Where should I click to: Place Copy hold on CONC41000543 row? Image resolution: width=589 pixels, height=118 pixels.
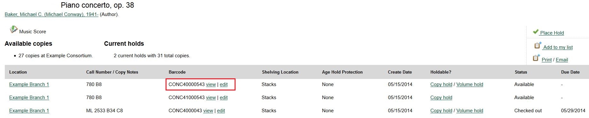(441, 98)
